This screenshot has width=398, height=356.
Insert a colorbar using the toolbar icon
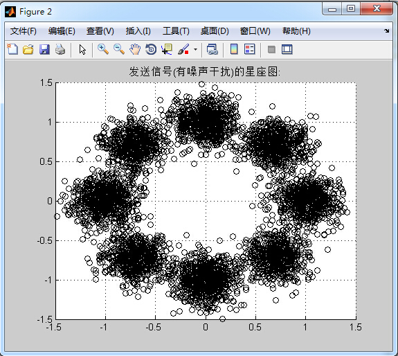pos(234,49)
